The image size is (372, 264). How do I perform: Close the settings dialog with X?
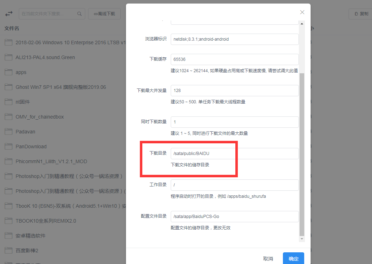point(302,12)
